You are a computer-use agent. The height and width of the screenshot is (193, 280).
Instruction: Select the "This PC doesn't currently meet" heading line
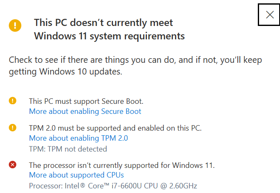[103, 23]
